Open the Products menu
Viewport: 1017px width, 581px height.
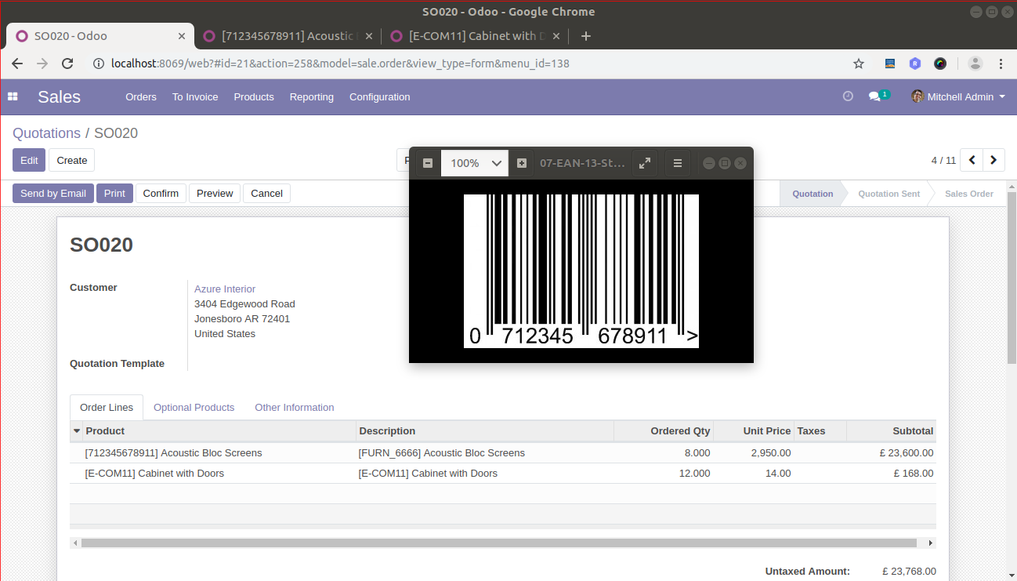click(x=254, y=96)
